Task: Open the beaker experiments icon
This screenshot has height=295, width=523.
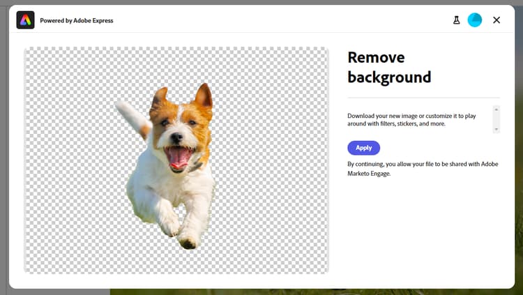Action: (x=456, y=20)
